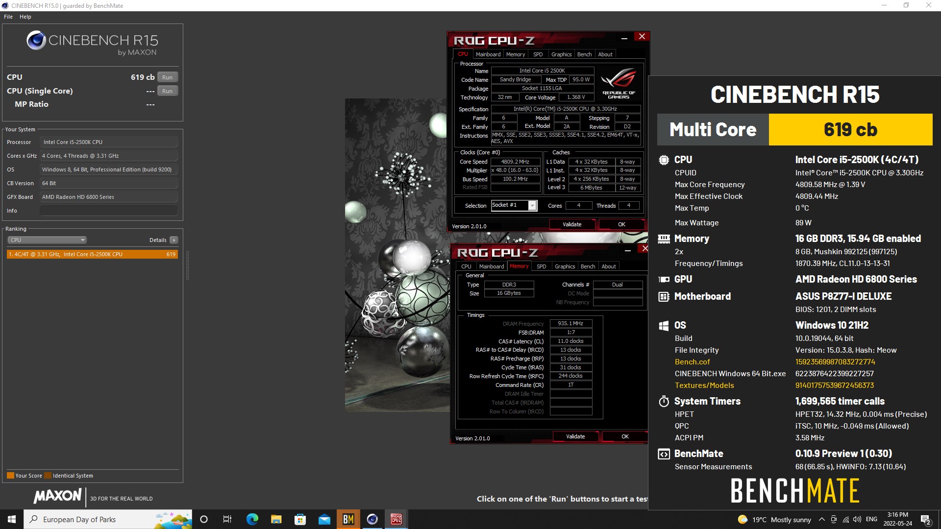Open Mainboard tab in lower CPU-Z window
This screenshot has width=941, height=529.
[492, 266]
